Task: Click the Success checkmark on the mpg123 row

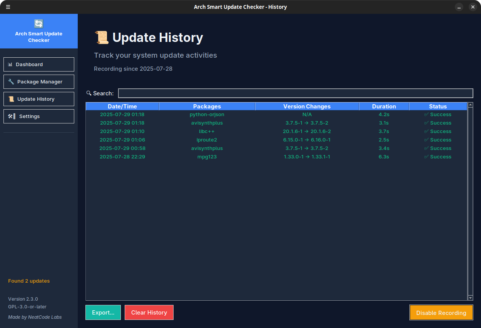Action: (426, 157)
